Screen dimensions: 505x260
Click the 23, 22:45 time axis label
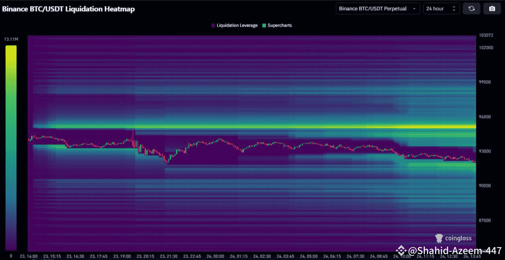[x=192, y=256]
